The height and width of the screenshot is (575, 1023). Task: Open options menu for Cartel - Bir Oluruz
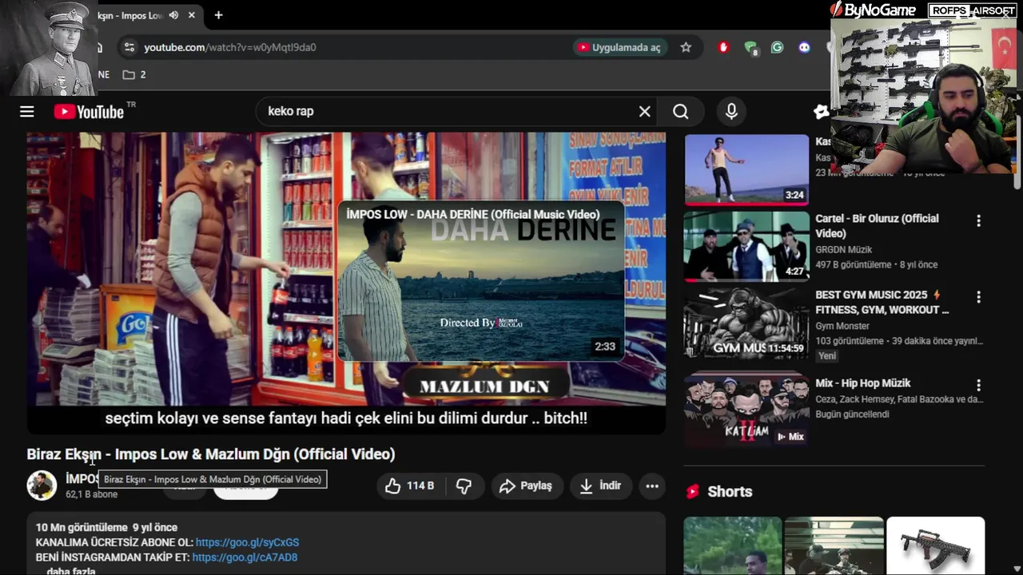point(978,221)
